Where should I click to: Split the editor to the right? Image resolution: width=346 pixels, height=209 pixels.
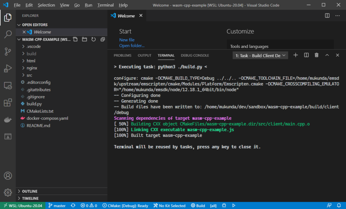pos(327,16)
